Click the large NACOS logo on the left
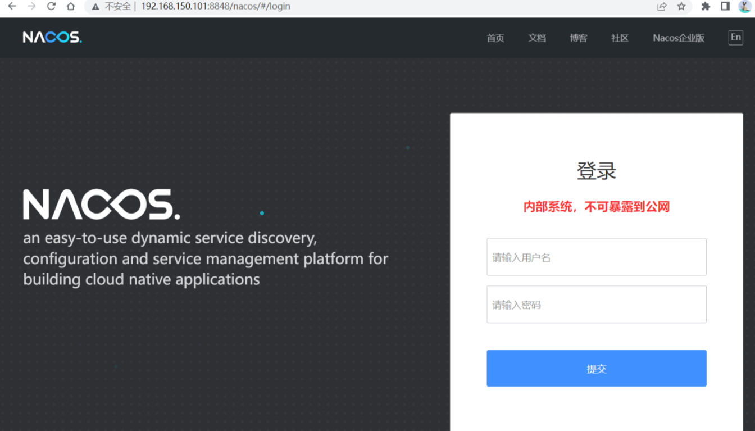This screenshot has width=755, height=431. click(x=101, y=204)
